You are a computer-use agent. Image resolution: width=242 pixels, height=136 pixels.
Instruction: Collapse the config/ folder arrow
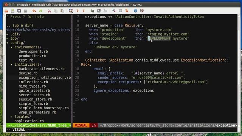pyautogui.click(x=8, y=43)
